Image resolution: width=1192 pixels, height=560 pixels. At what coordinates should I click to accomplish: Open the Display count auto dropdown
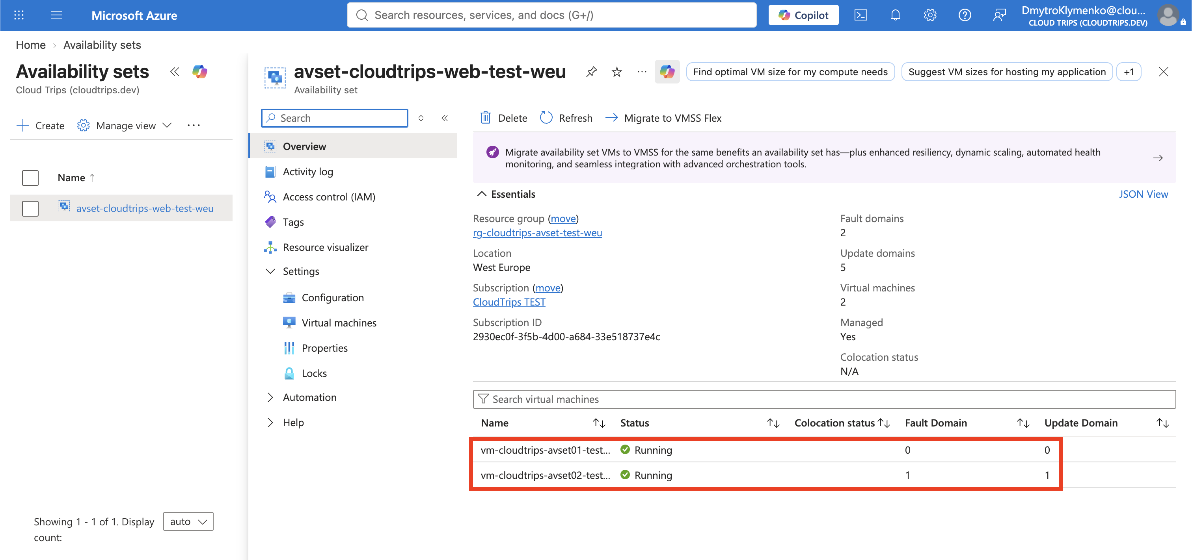[188, 521]
